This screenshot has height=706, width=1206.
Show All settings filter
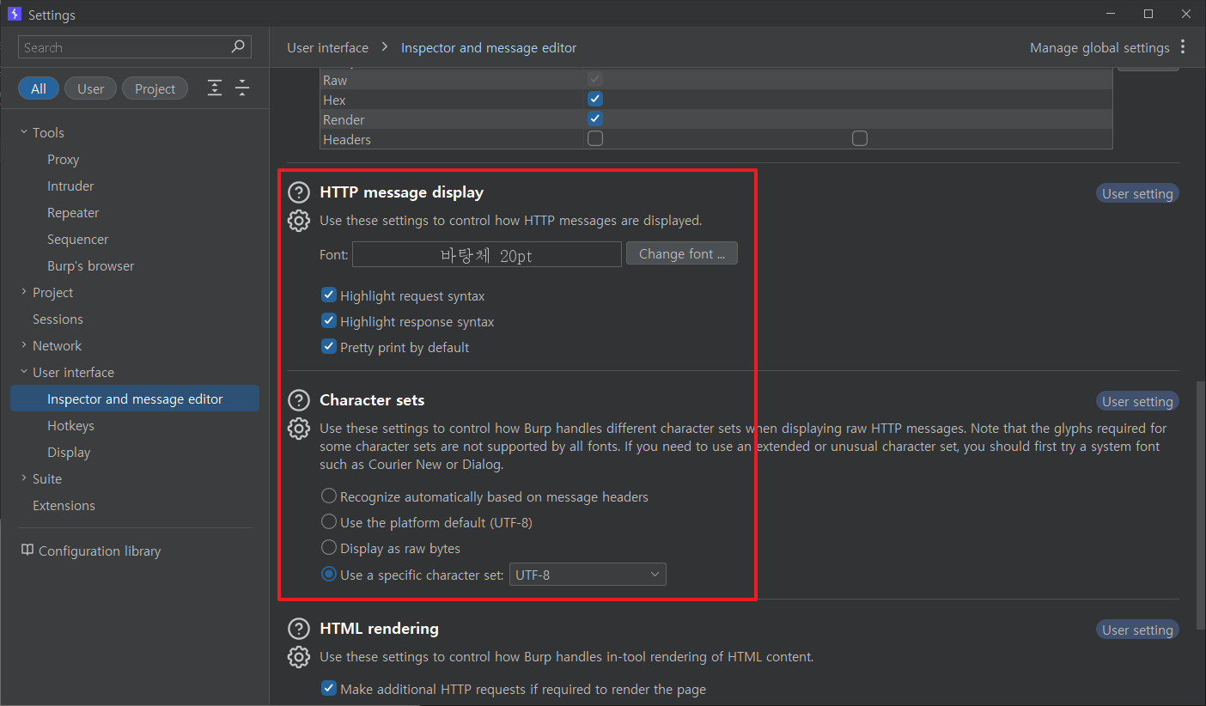coord(39,88)
